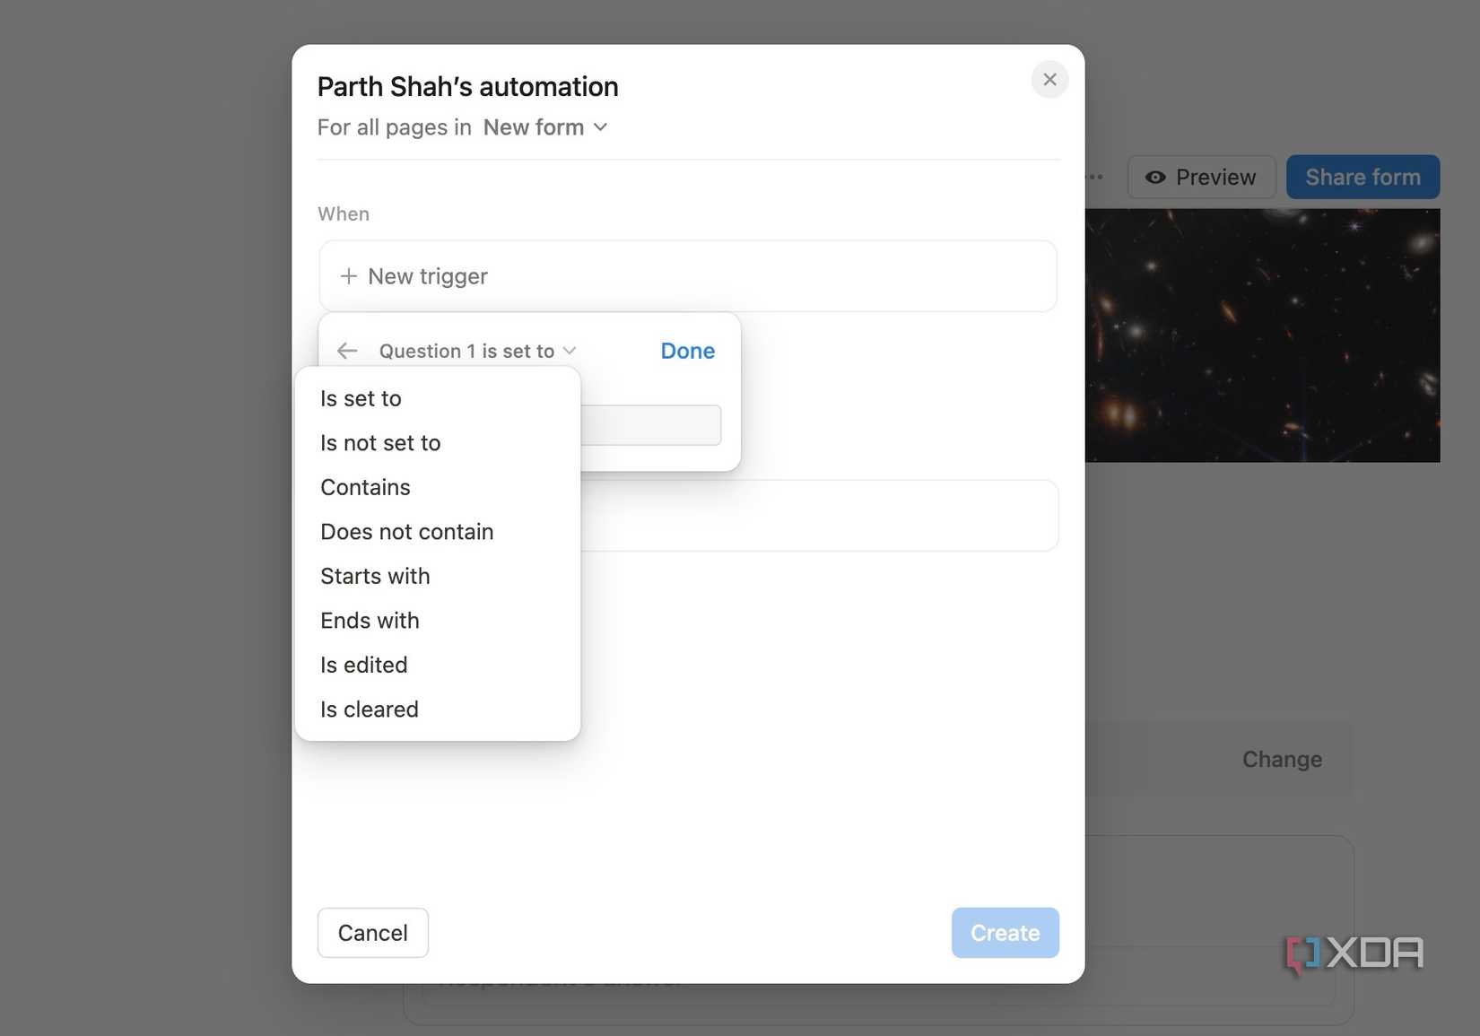The image size is (1480, 1036).
Task: Choose "Does not contain" from the list
Action: [406, 532]
